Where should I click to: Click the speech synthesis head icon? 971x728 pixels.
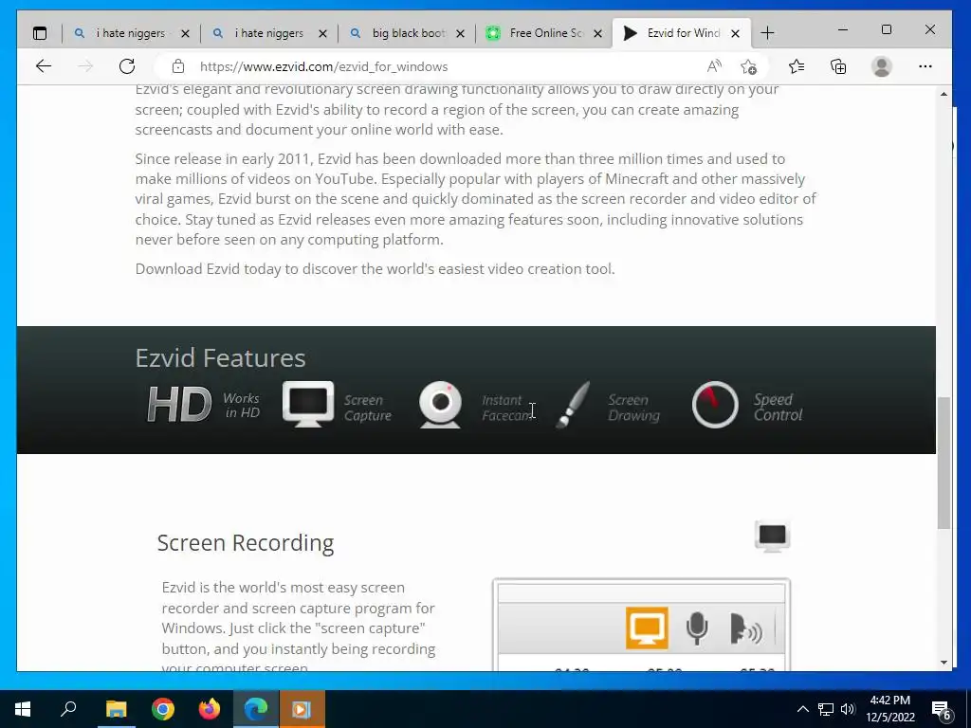745,628
